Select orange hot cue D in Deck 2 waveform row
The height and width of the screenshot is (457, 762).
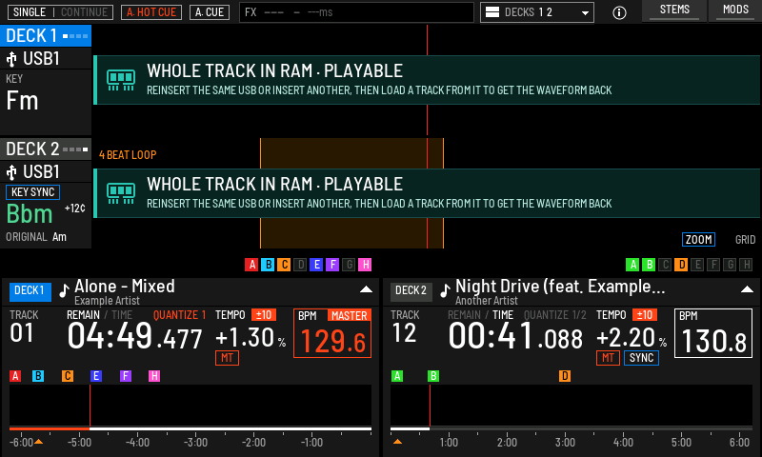pyautogui.click(x=681, y=265)
